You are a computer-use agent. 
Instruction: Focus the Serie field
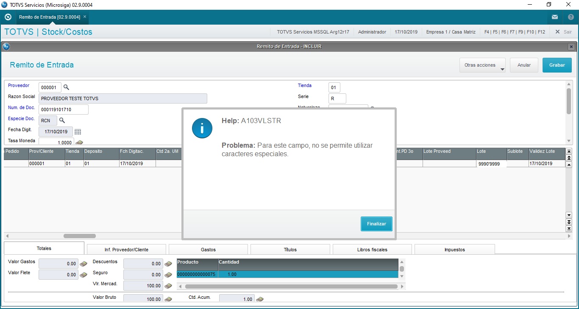tap(337, 98)
